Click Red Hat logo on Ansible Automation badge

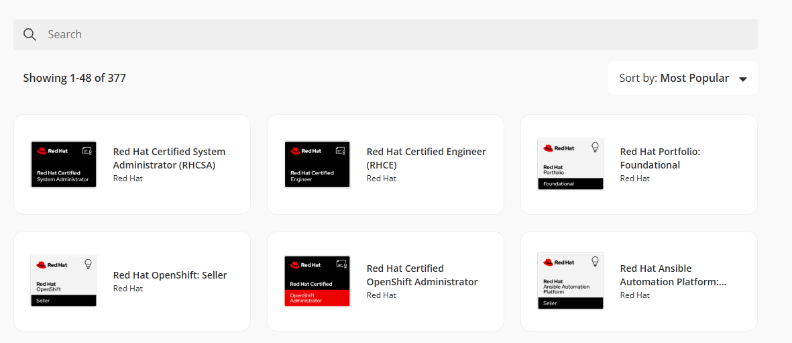point(559,262)
